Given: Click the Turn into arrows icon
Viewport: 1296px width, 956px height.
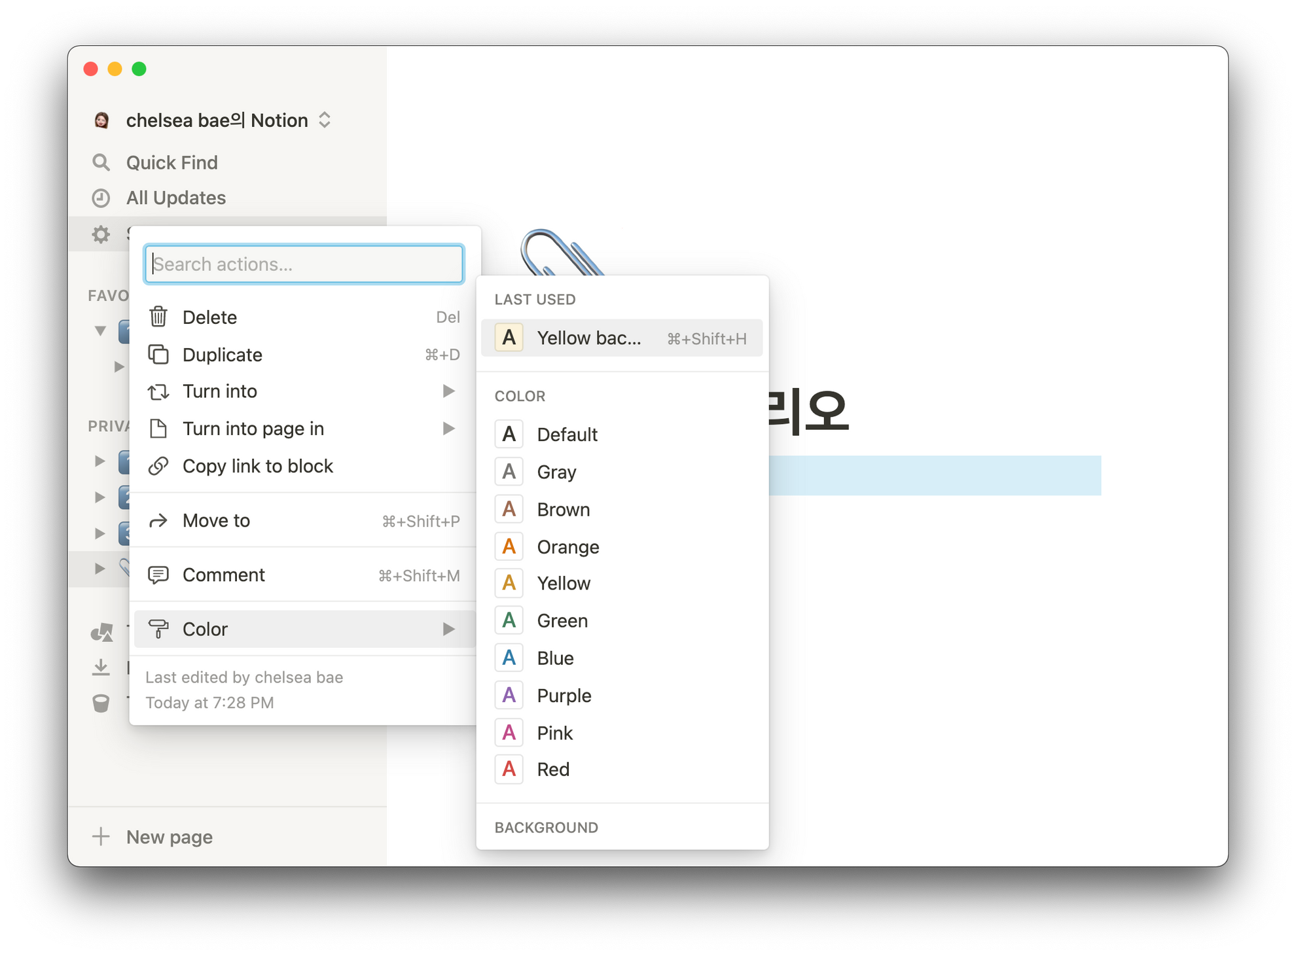Looking at the screenshot, I should (158, 391).
